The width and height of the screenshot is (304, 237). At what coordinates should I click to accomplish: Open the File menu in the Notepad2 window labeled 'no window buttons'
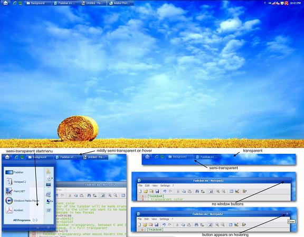[x=140, y=185]
